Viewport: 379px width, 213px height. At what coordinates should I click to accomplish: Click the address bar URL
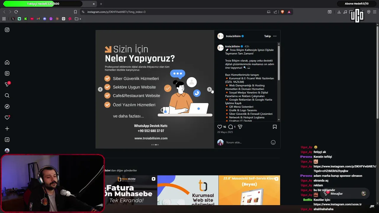point(116,12)
